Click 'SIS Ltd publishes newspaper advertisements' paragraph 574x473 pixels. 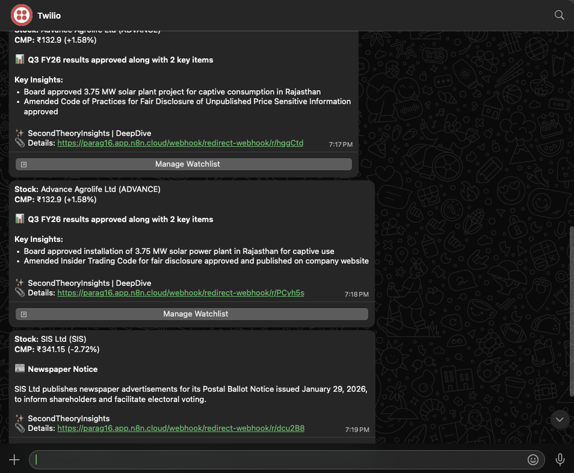[x=191, y=394]
